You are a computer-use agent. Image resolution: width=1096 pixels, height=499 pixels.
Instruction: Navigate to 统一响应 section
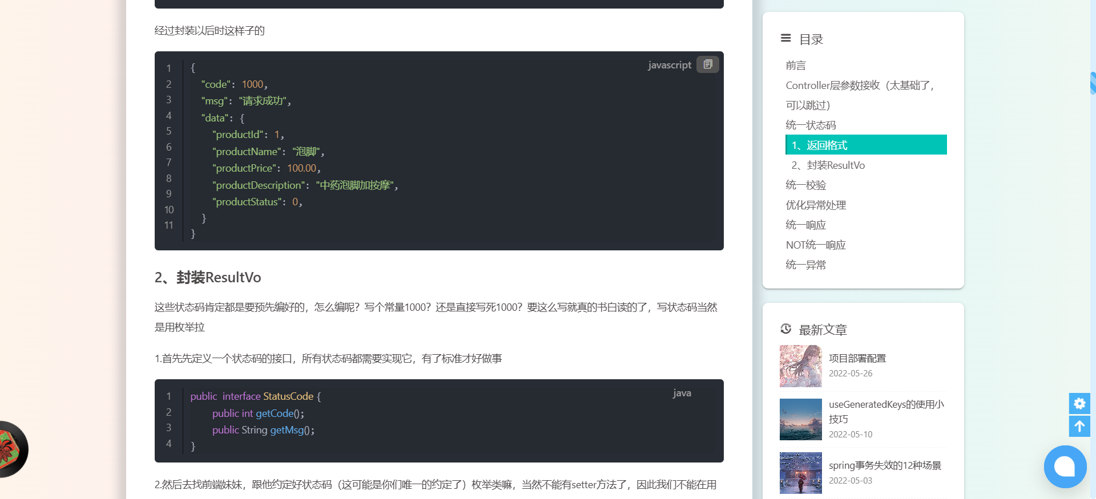(x=806, y=225)
